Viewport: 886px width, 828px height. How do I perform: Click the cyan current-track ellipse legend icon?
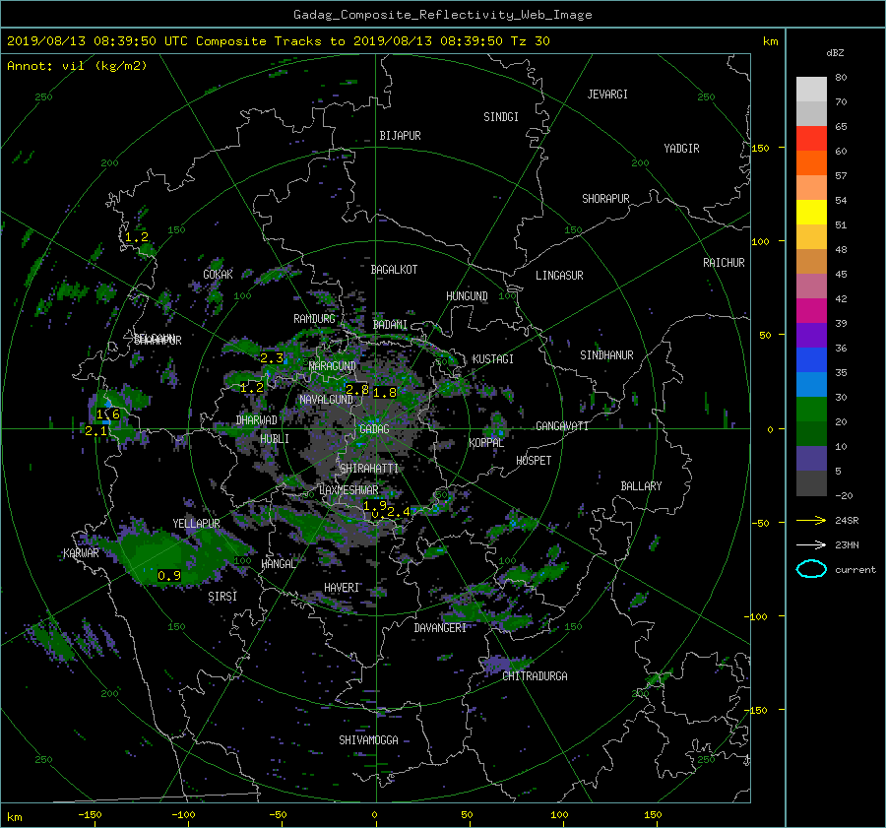811,569
